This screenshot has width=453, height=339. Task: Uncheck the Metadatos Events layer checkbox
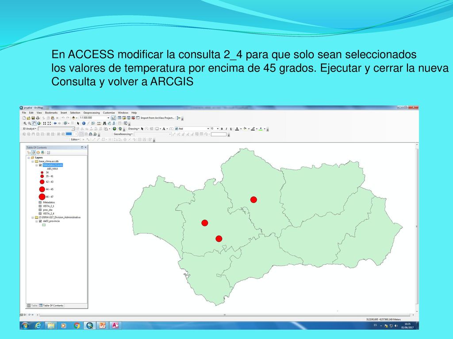(40, 165)
